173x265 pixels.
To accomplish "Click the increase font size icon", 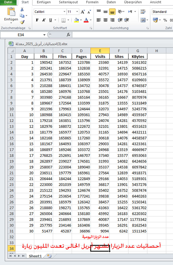I will [x=83, y=12].
